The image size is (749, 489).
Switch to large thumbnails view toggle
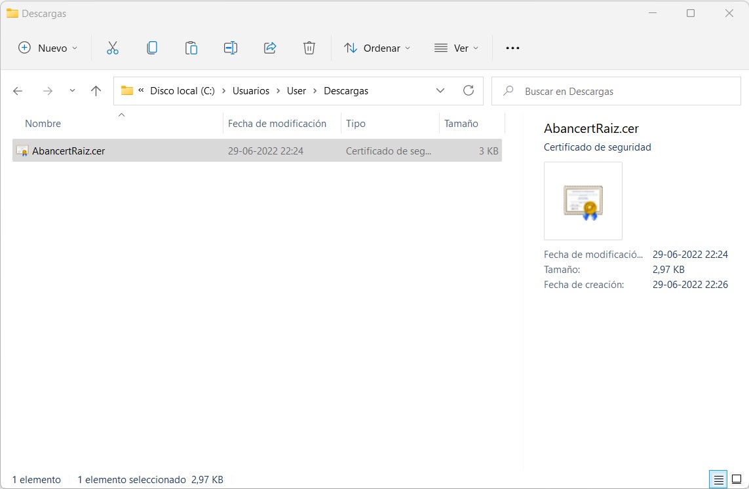737,479
